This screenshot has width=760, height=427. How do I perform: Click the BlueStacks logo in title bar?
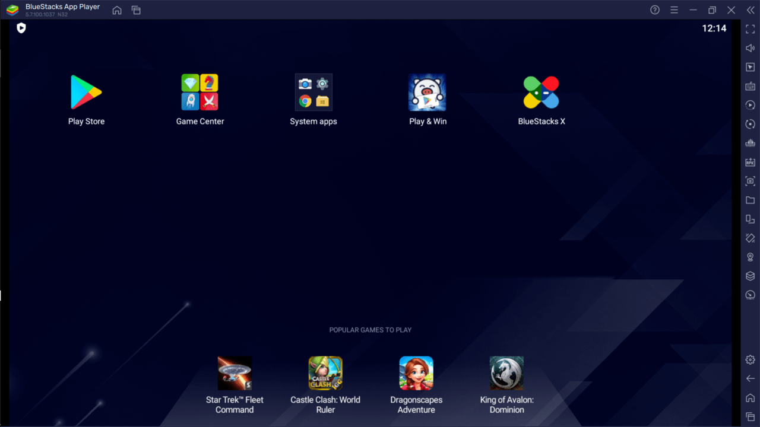tap(12, 10)
